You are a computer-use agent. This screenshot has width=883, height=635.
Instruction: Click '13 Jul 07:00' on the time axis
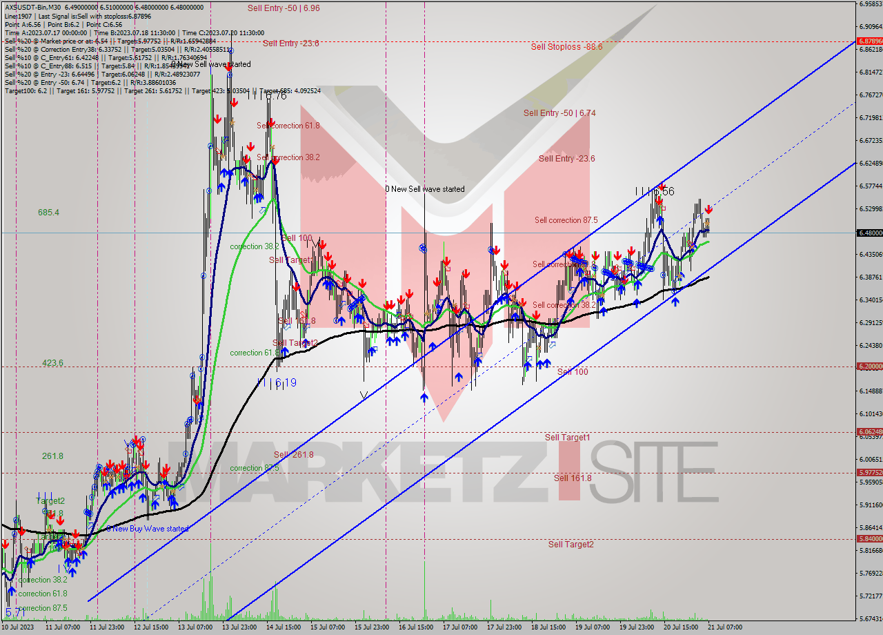(195, 627)
